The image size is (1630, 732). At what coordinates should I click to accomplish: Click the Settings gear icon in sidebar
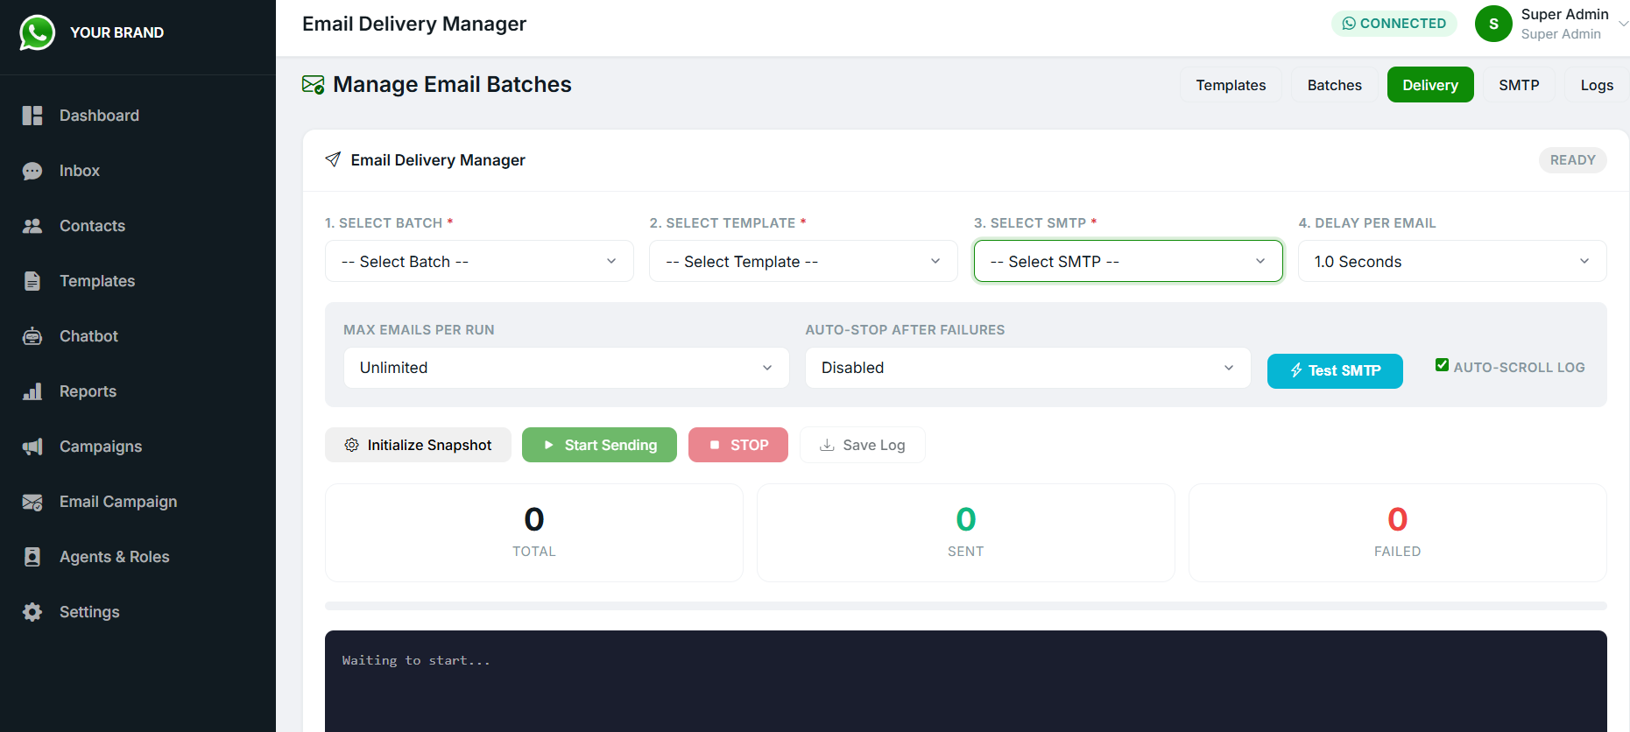pyautogui.click(x=32, y=612)
